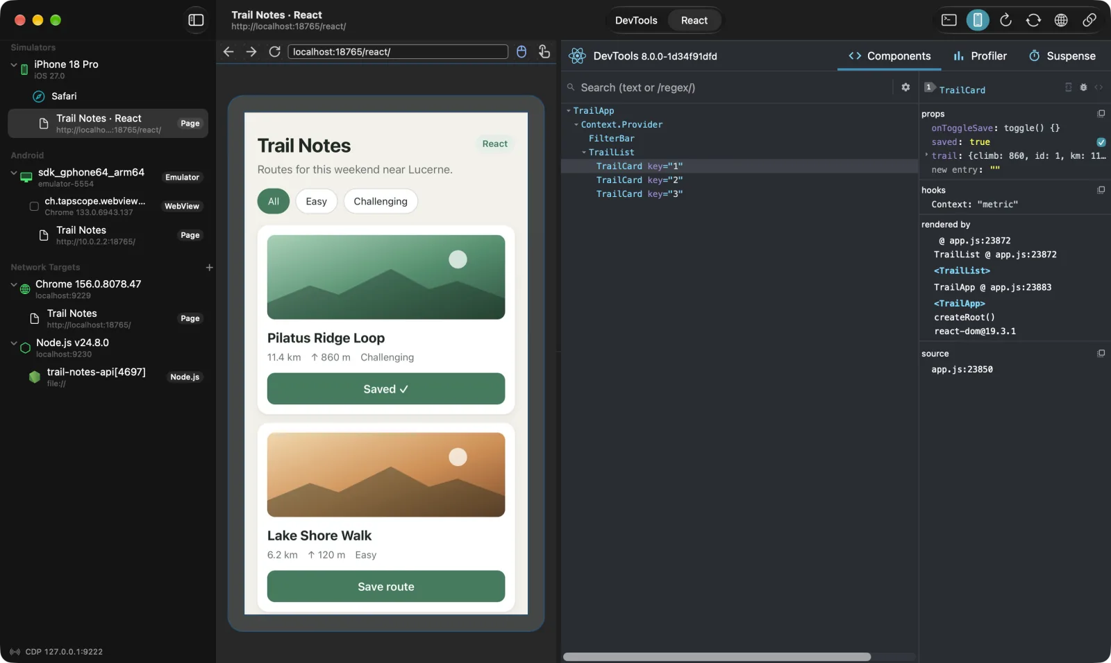Screen dimensions: 1111x663
Task: Expand the trail prop object
Action: [926, 155]
